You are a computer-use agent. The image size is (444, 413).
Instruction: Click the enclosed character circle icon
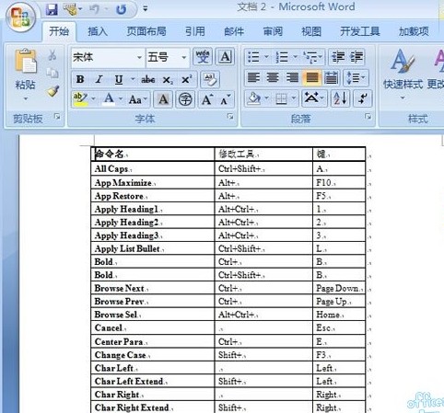pyautogui.click(x=185, y=99)
